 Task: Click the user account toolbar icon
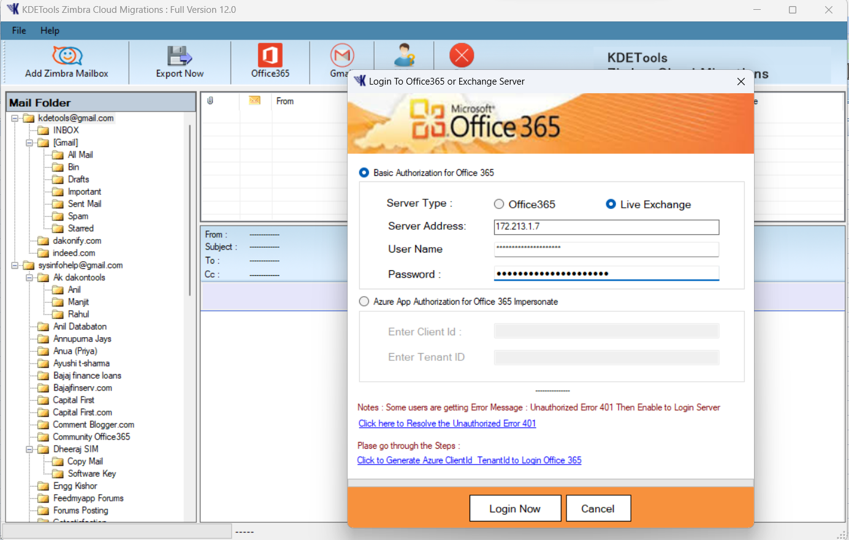coord(404,55)
